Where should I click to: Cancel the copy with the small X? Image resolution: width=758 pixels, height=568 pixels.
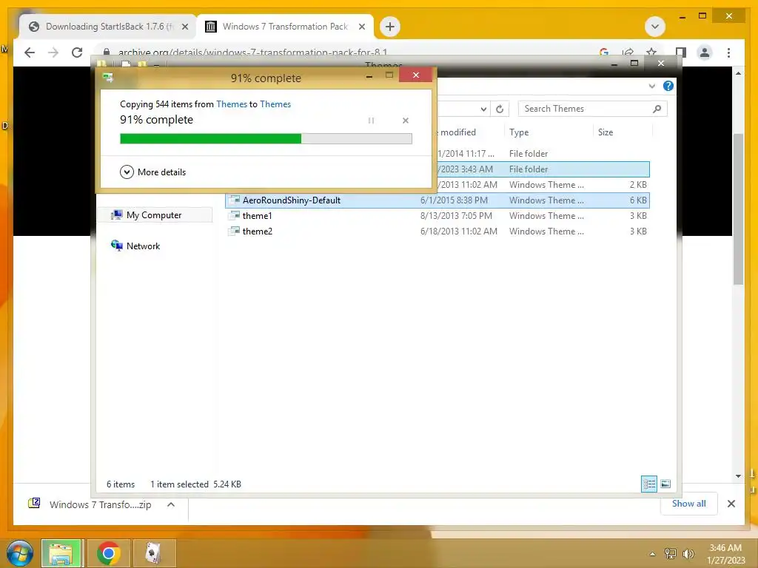click(406, 121)
